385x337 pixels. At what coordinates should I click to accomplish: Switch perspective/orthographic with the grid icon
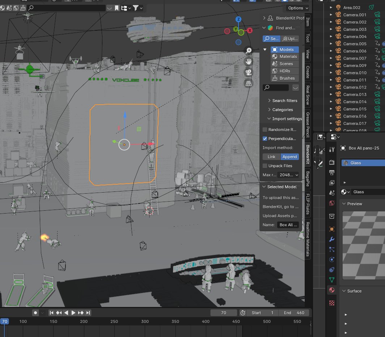coord(249,83)
